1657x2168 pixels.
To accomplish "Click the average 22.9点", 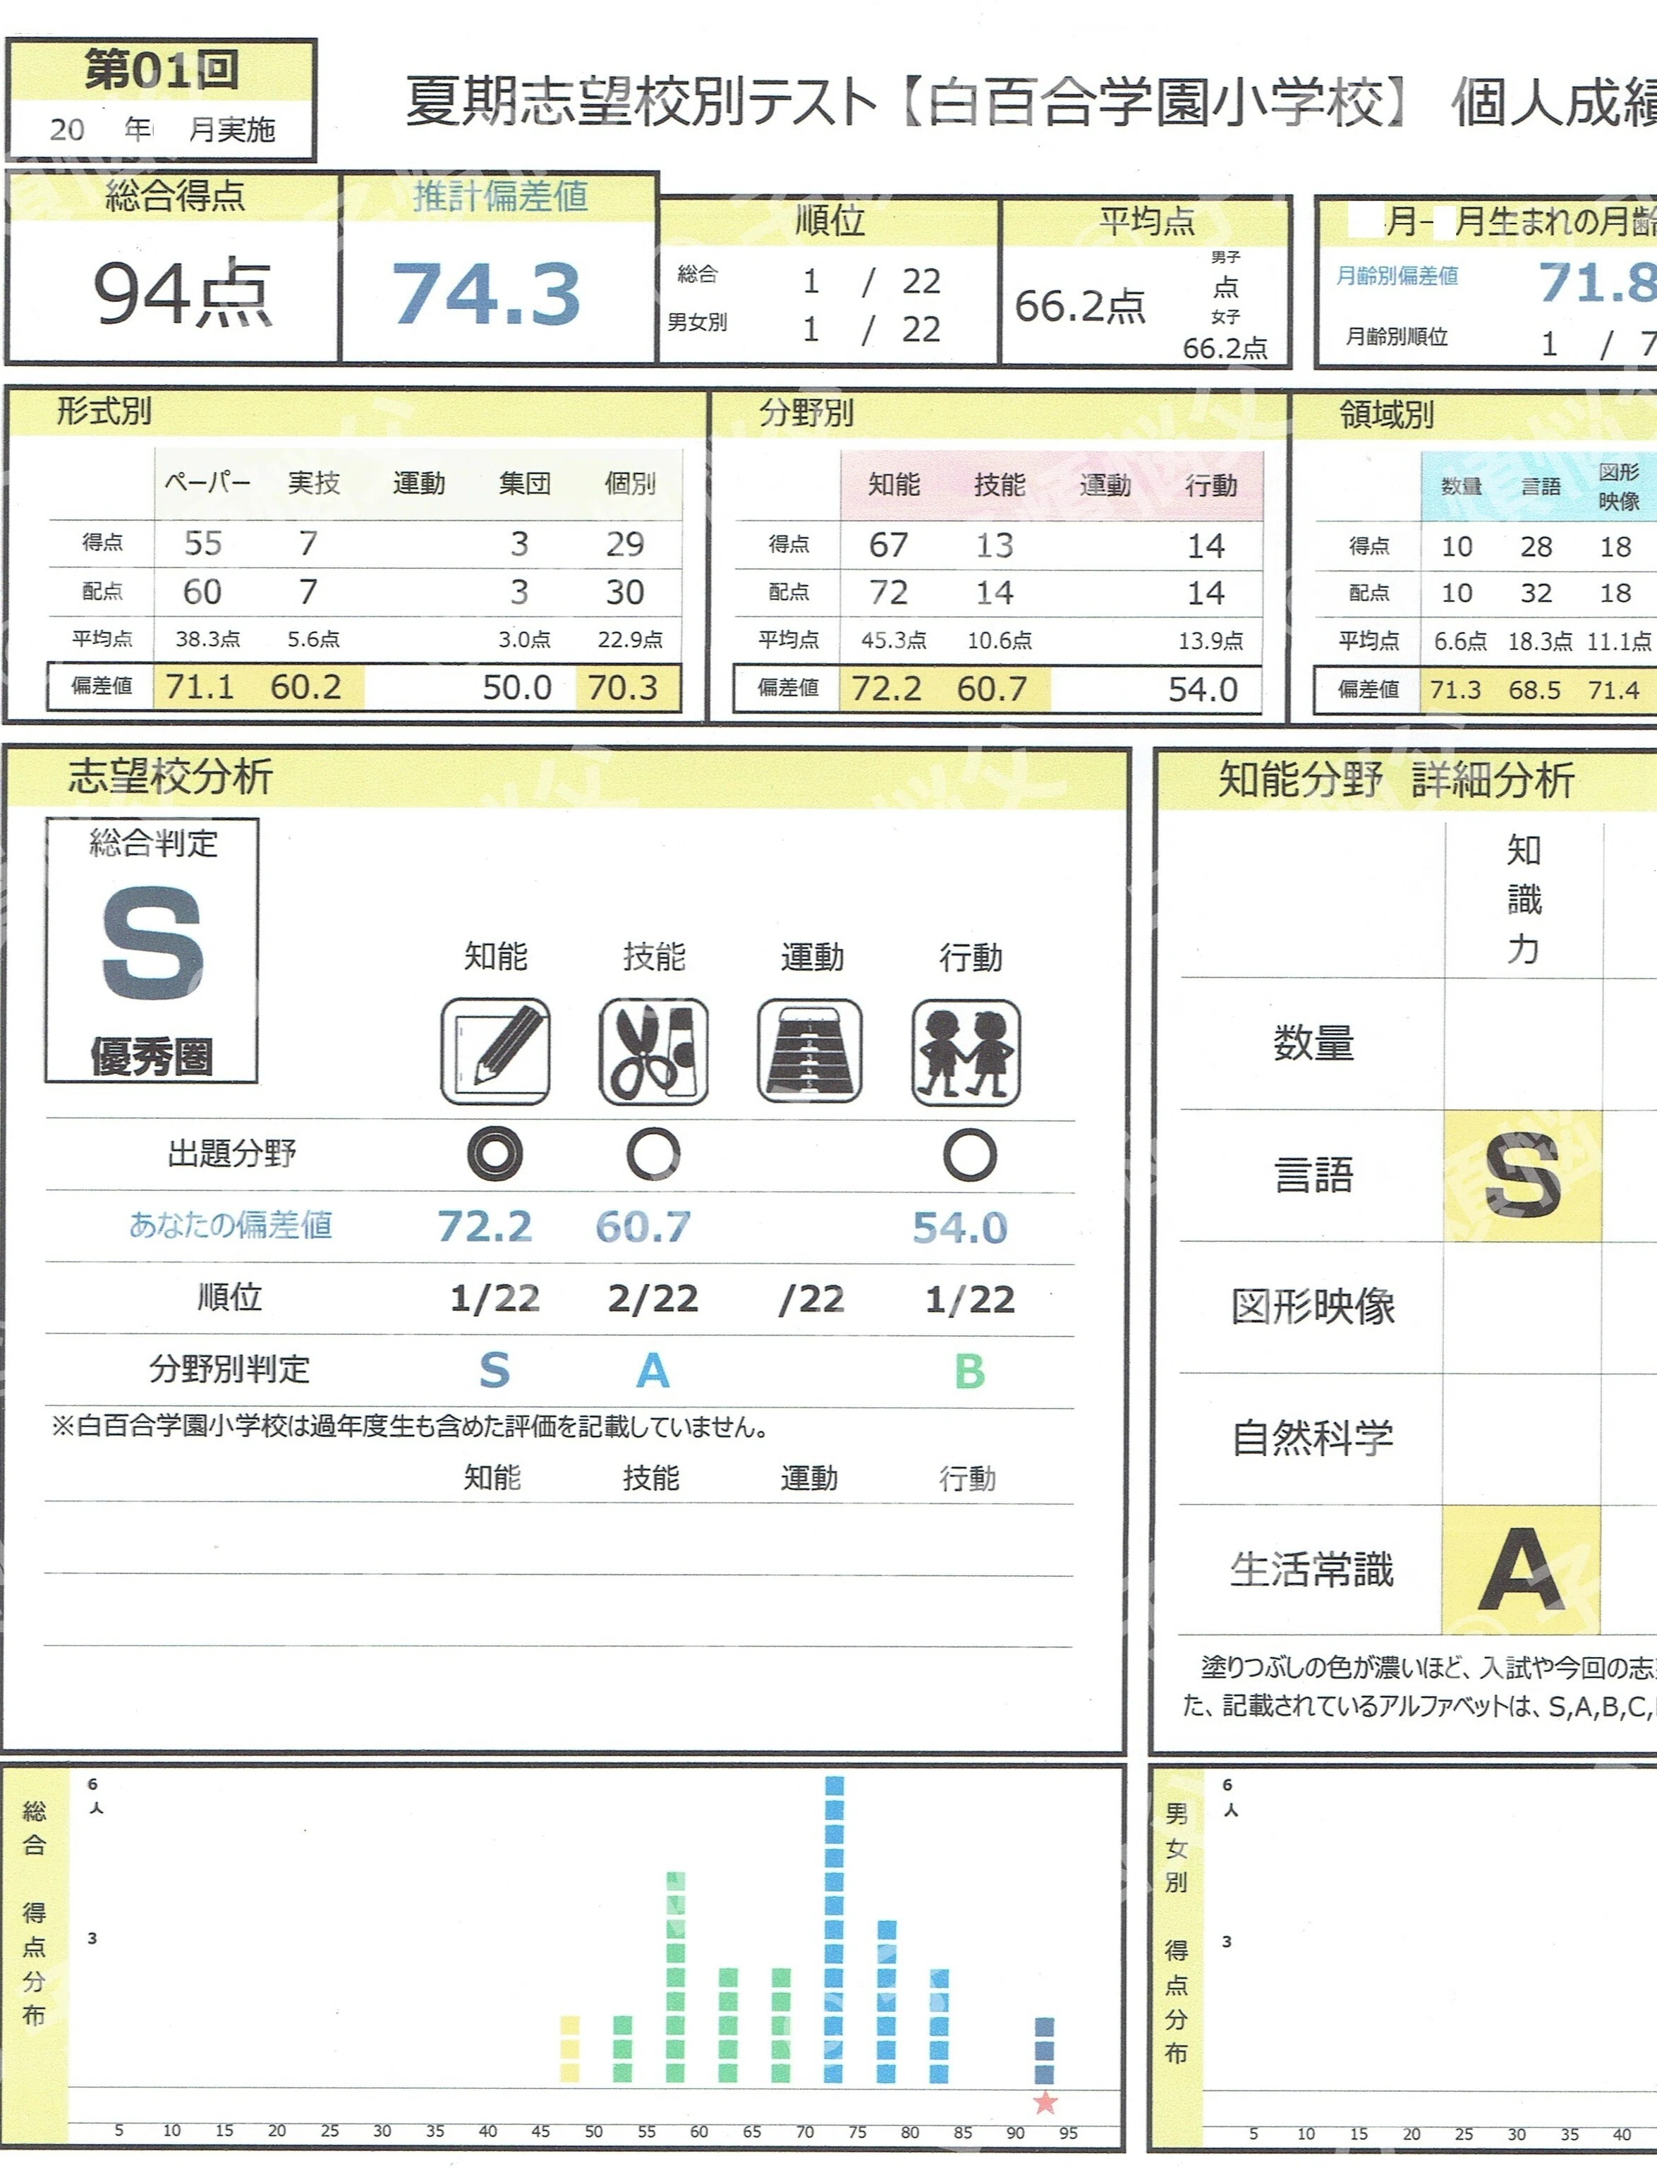I will tap(630, 640).
